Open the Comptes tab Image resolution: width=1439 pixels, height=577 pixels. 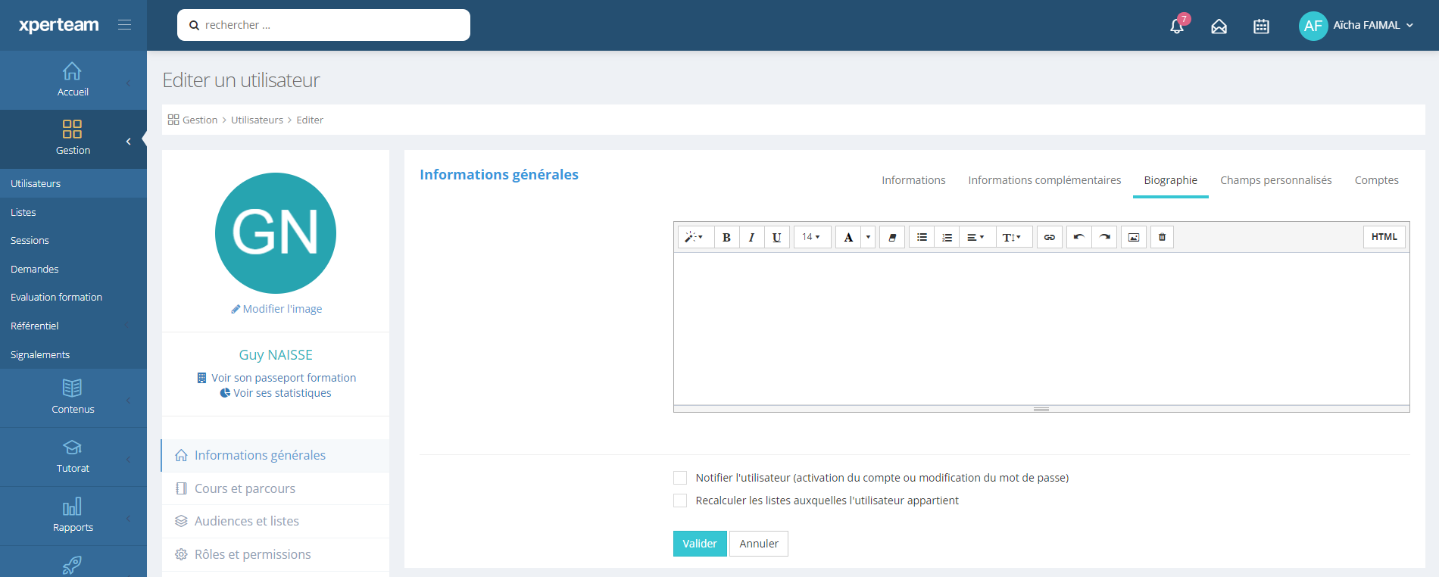point(1376,180)
